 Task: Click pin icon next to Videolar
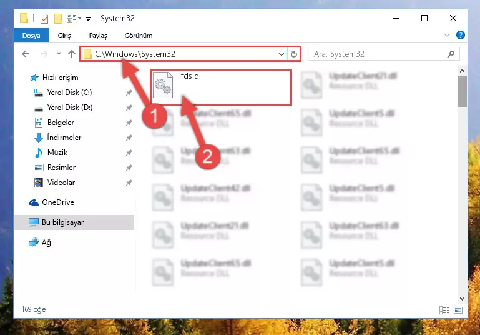coord(129,182)
